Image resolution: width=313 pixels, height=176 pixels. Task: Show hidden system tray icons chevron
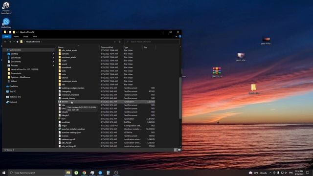pyautogui.click(x=270, y=173)
